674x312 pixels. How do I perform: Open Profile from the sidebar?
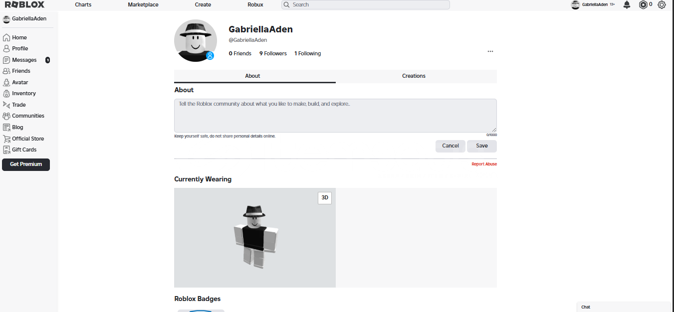point(20,48)
